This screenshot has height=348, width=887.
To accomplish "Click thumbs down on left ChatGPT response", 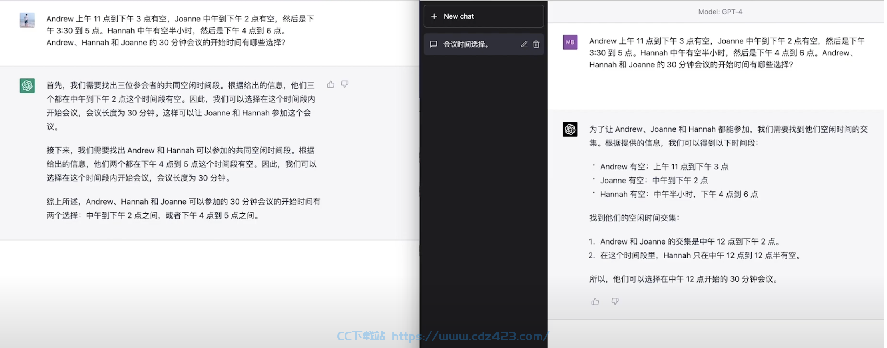I will (x=345, y=84).
